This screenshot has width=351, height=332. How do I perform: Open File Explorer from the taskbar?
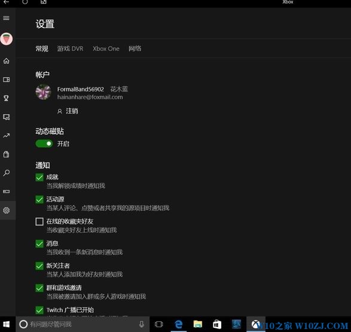[198, 324]
